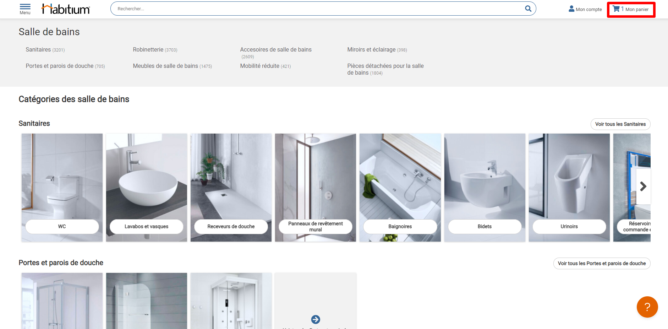Click Voir tous les Portes et parois de douche
This screenshot has width=668, height=329.
(602, 263)
